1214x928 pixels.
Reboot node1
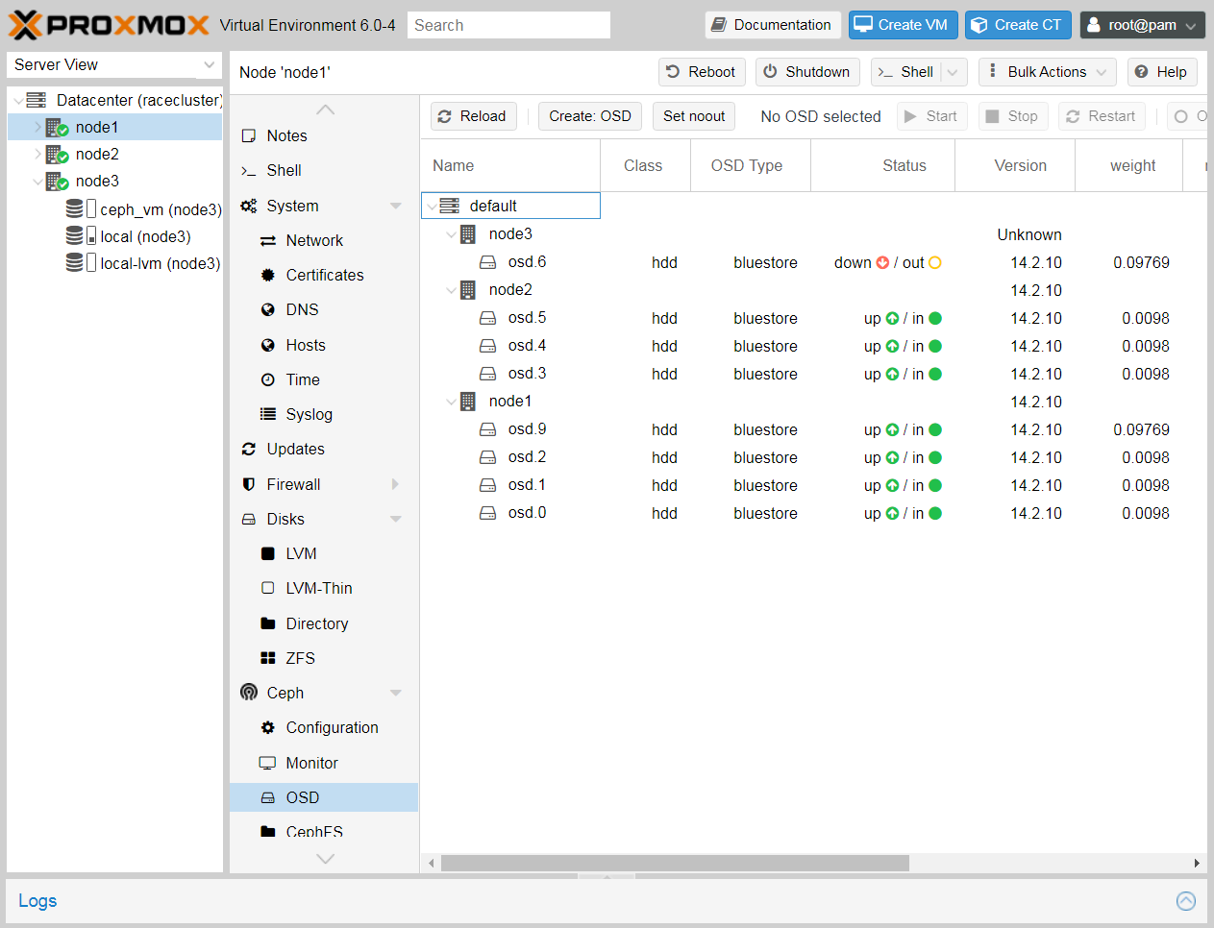point(702,72)
